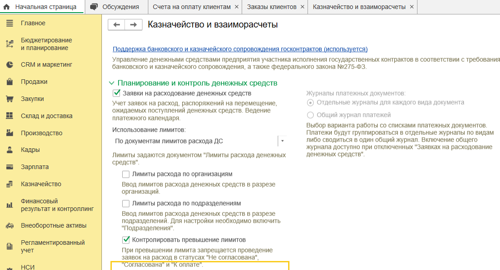The height and width of the screenshot is (270, 500).
Task: Click the Главное menu icon in sidebar
Action: 9,23
